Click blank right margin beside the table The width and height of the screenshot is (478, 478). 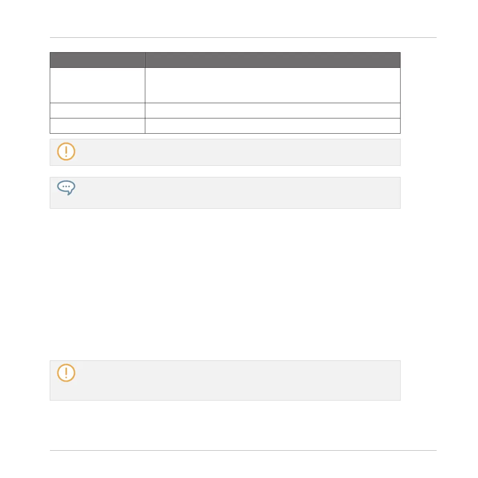click(x=418, y=93)
